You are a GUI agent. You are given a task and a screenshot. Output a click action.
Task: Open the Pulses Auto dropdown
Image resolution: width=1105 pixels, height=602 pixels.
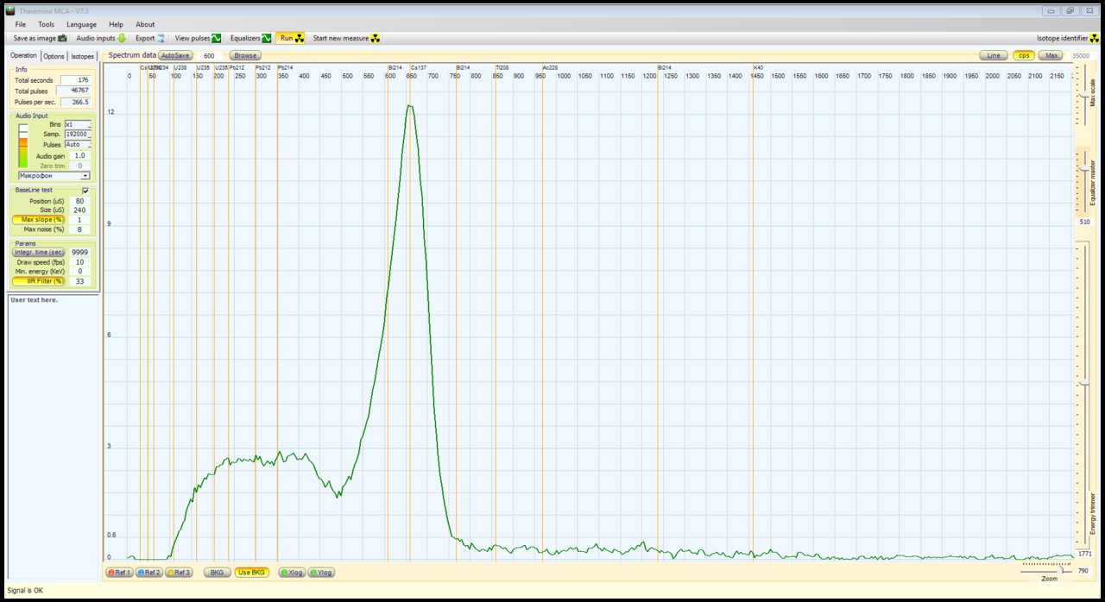point(78,145)
